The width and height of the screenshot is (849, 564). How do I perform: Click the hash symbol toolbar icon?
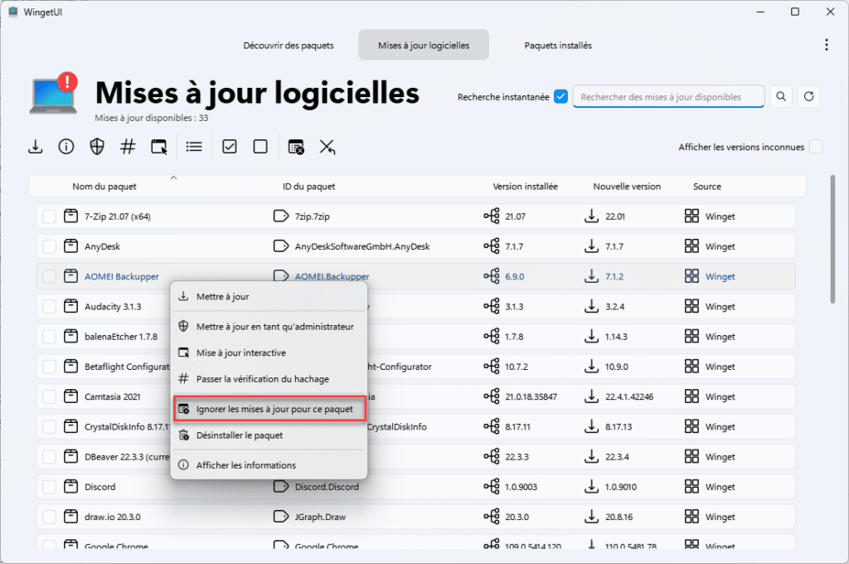coord(128,147)
